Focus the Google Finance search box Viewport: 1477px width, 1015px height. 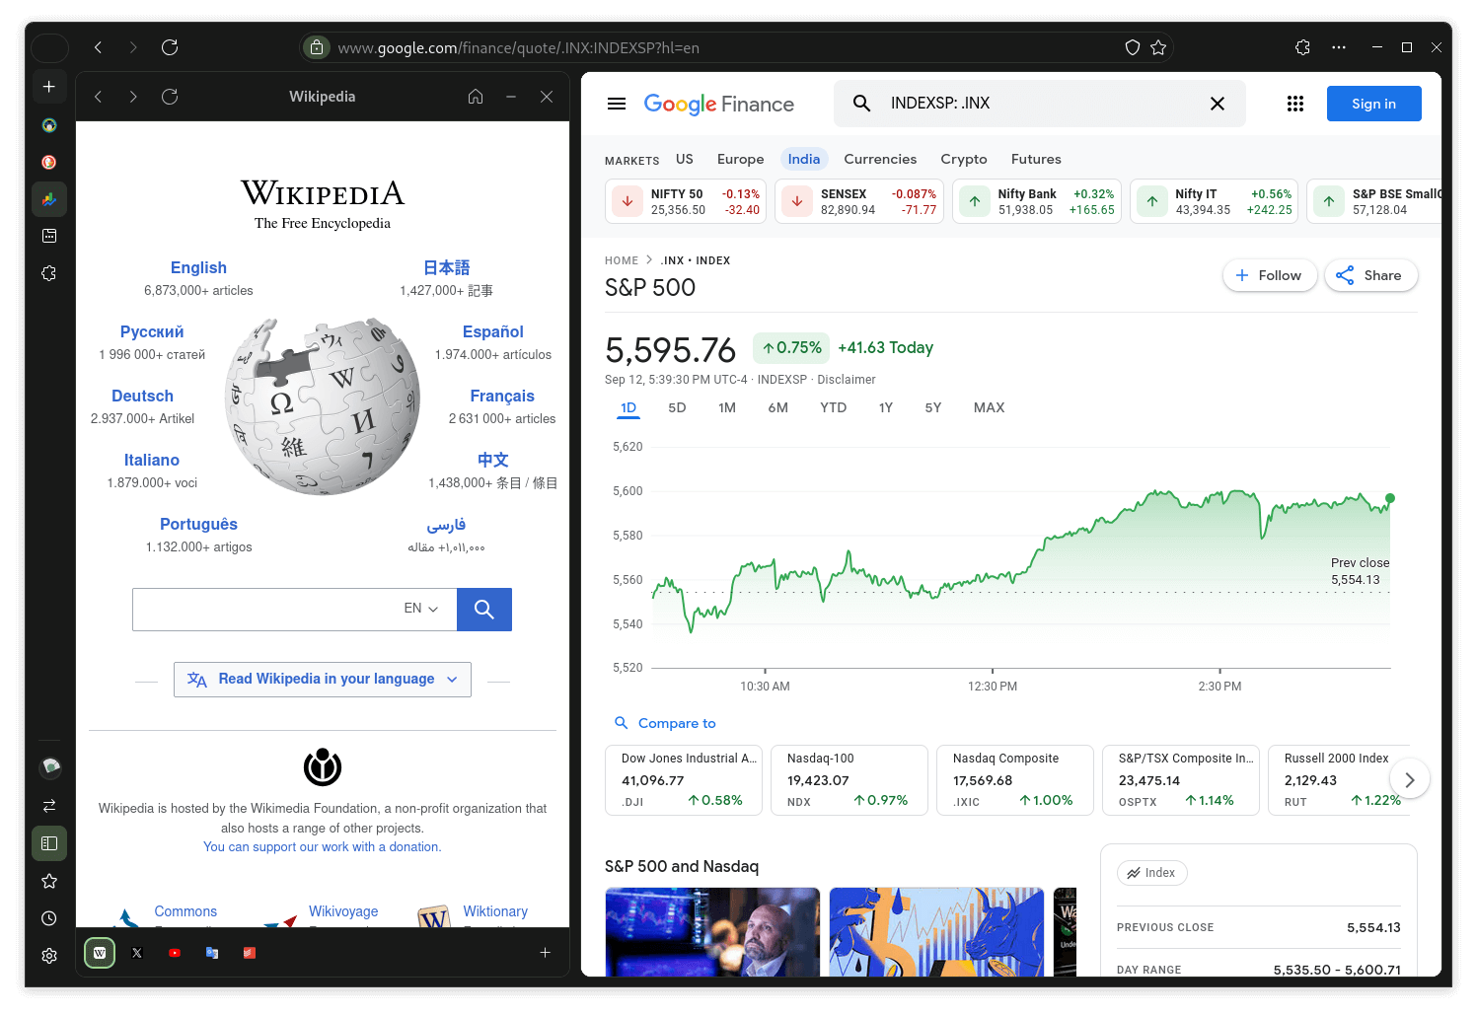[x=1039, y=104]
